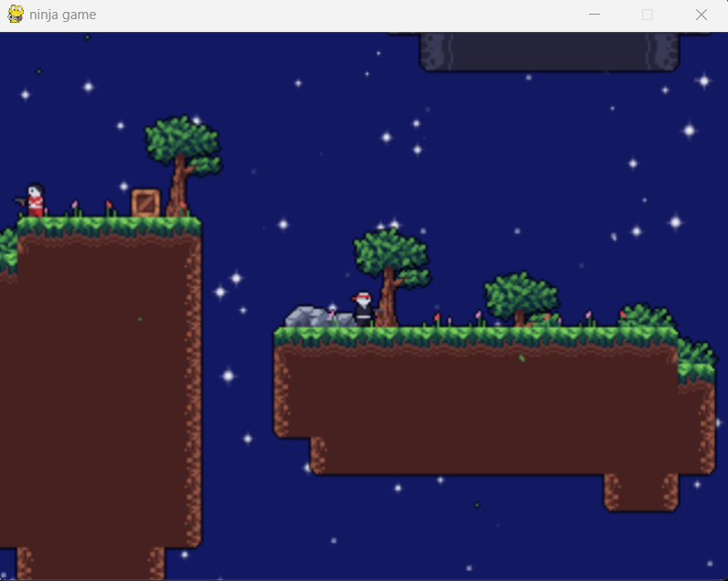
Task: Click the pygame snake icon in title bar
Action: point(16,15)
